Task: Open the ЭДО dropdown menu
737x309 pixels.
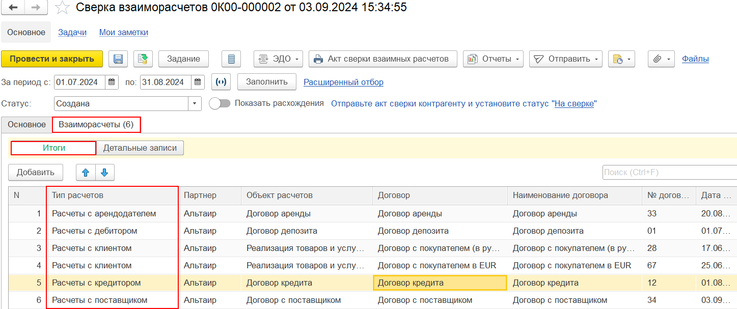Action: coord(278,59)
